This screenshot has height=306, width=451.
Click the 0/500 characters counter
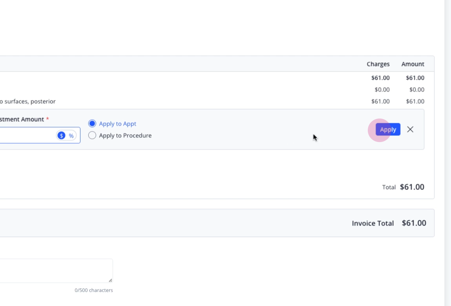click(x=94, y=290)
